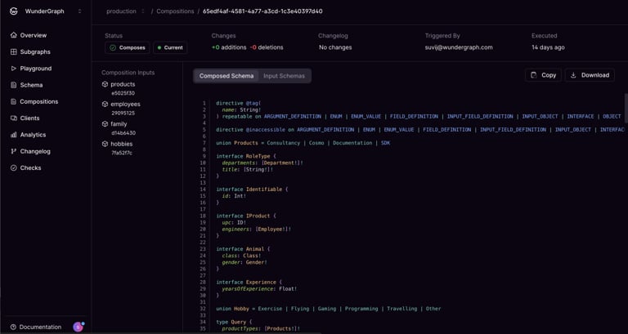Screen dimensions: 628x334
Task: Click the 14 days ago executed value
Action: pyautogui.click(x=548, y=47)
